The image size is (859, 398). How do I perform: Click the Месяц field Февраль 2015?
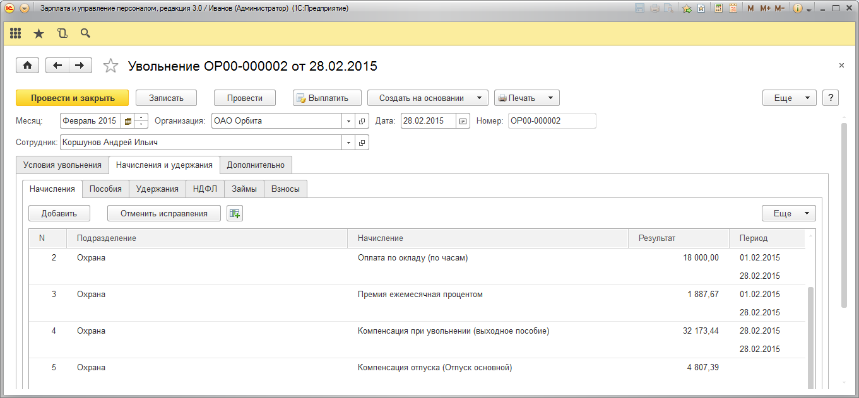coord(92,120)
